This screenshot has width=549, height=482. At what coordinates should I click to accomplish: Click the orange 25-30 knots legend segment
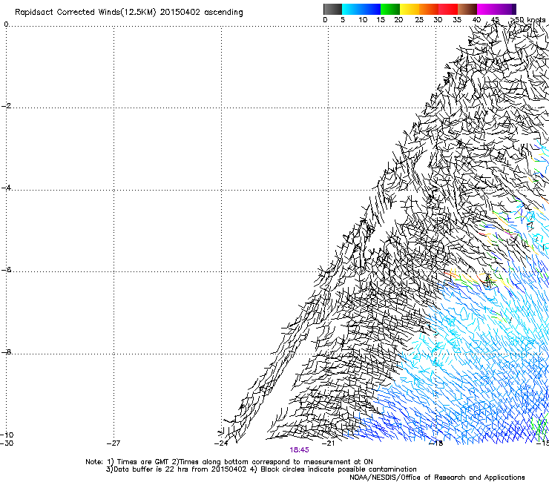(x=429, y=9)
